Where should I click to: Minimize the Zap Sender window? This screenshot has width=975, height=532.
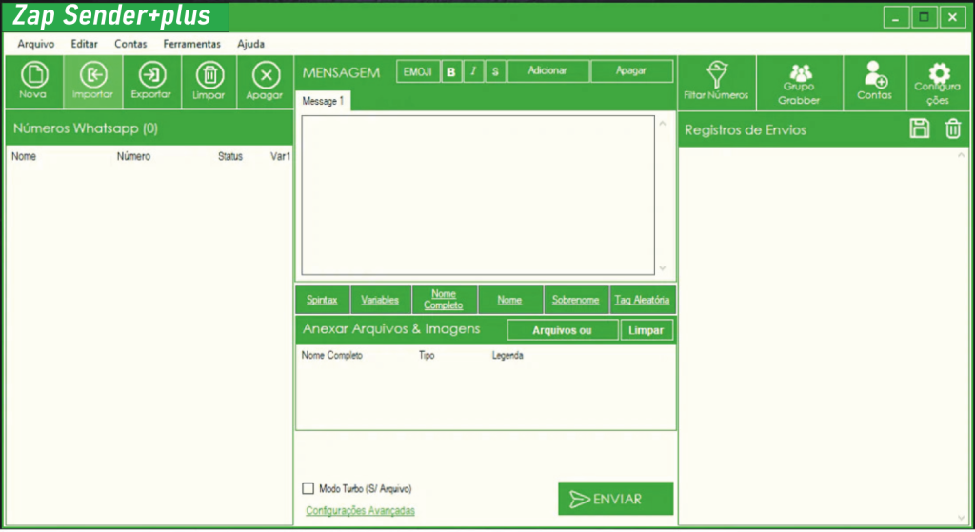(x=896, y=17)
